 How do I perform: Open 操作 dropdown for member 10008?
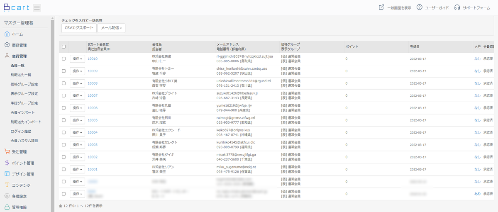pyautogui.click(x=77, y=83)
